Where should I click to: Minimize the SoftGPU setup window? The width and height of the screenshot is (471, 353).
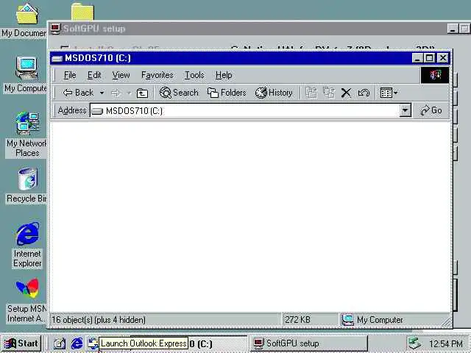click(x=453, y=29)
